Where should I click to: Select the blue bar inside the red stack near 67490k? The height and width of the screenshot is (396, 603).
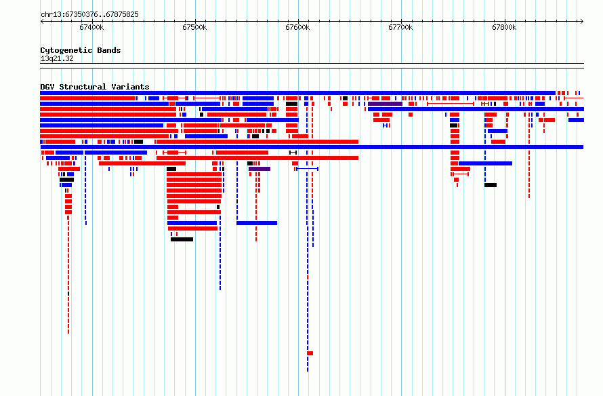192,223
